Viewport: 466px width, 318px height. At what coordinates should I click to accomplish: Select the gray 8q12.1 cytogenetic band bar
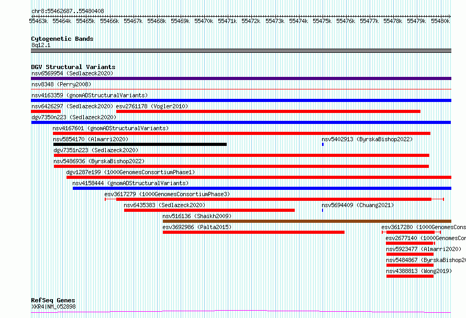coord(241,51)
